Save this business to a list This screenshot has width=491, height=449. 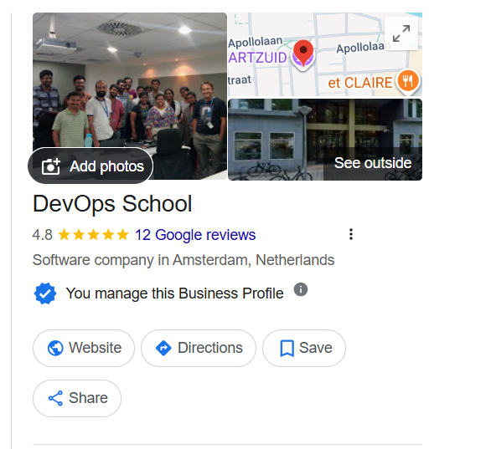tap(304, 348)
